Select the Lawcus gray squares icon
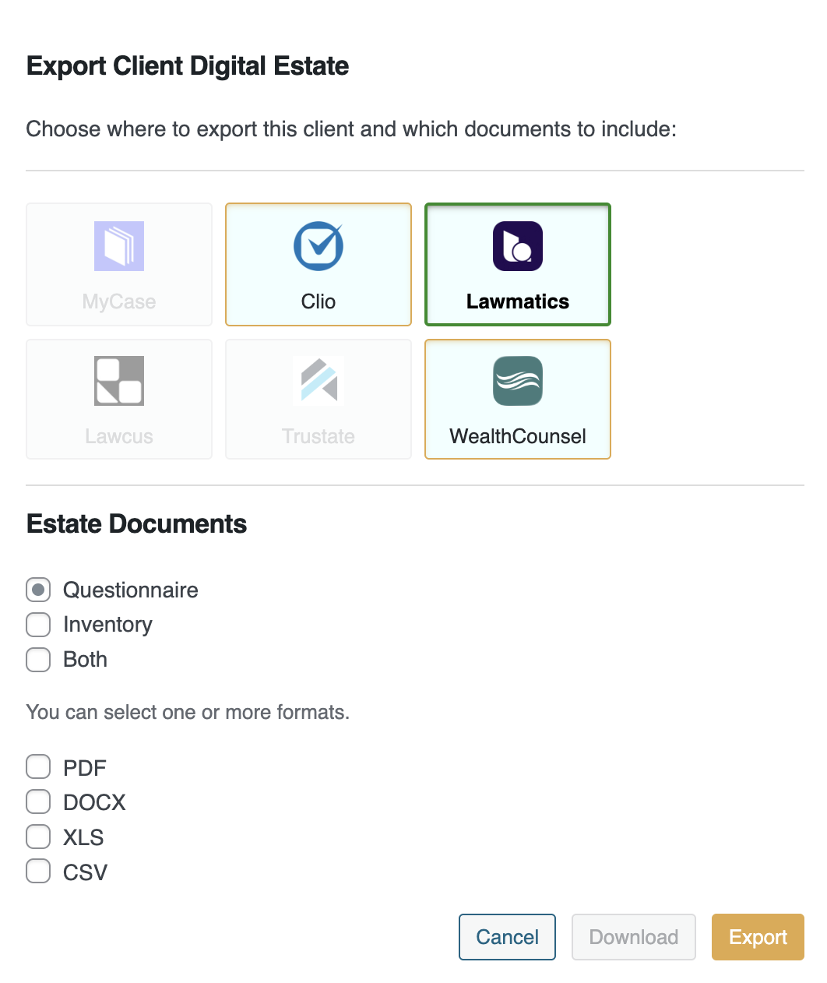 [x=119, y=381]
